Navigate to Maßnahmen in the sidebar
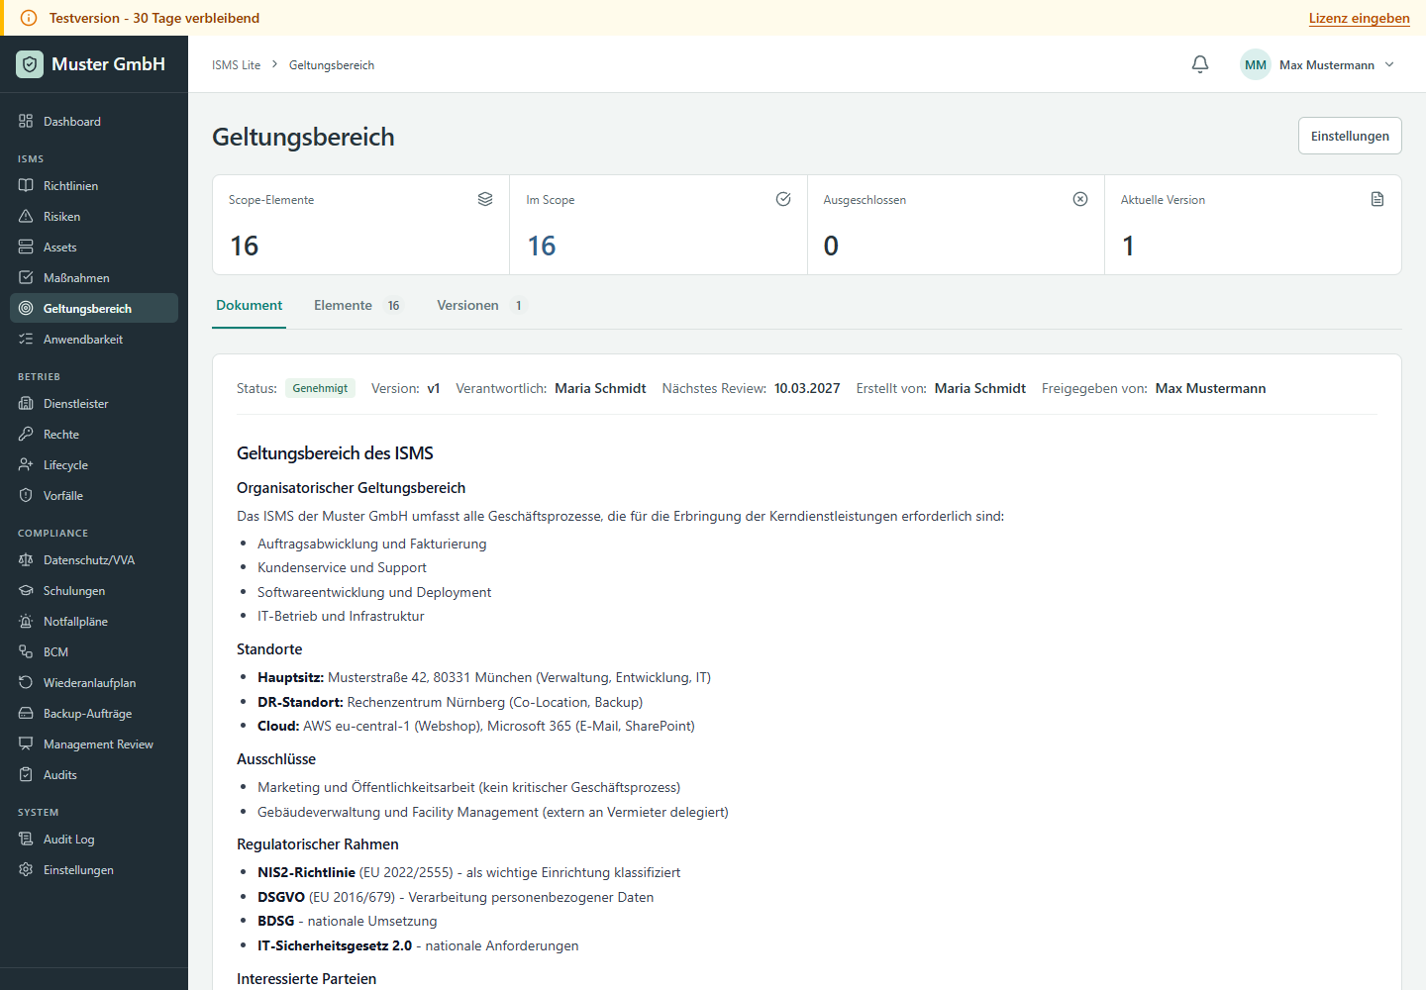The image size is (1426, 990). point(94,277)
